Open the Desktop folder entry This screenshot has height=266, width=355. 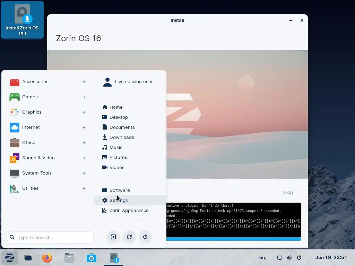point(130,117)
